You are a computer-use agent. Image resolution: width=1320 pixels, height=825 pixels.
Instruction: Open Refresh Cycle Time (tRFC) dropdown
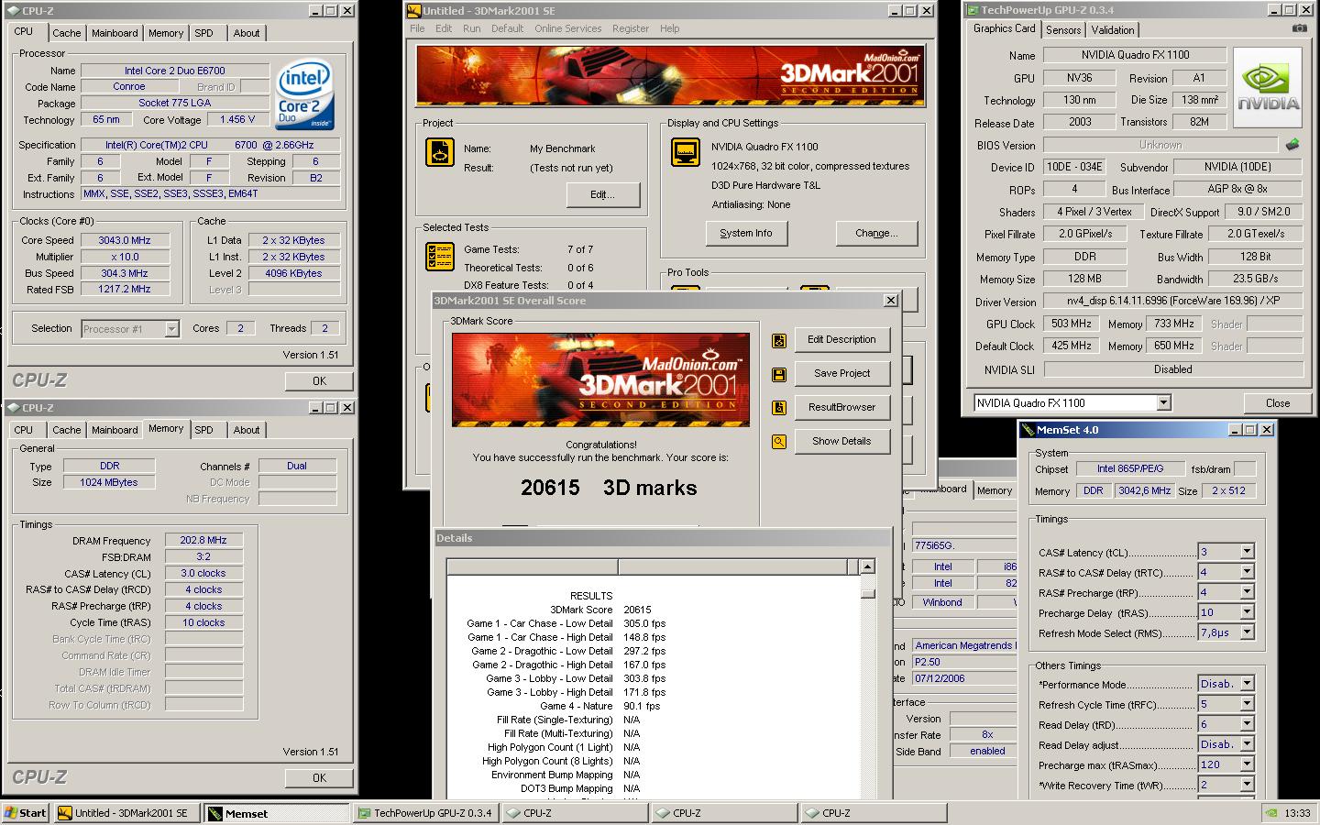click(x=1247, y=704)
